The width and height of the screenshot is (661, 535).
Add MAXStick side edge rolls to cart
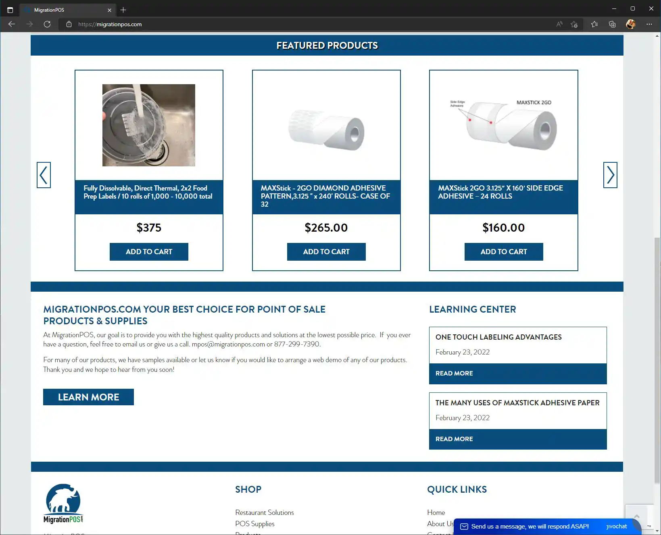point(504,252)
